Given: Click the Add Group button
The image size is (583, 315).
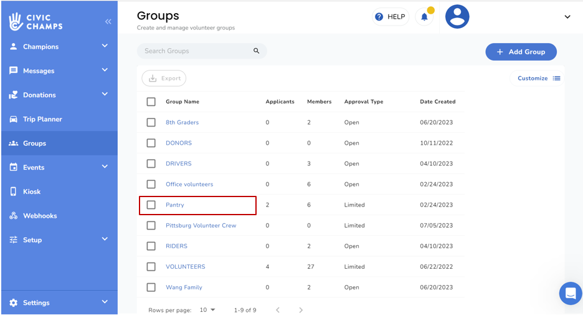Looking at the screenshot, I should pyautogui.click(x=521, y=52).
